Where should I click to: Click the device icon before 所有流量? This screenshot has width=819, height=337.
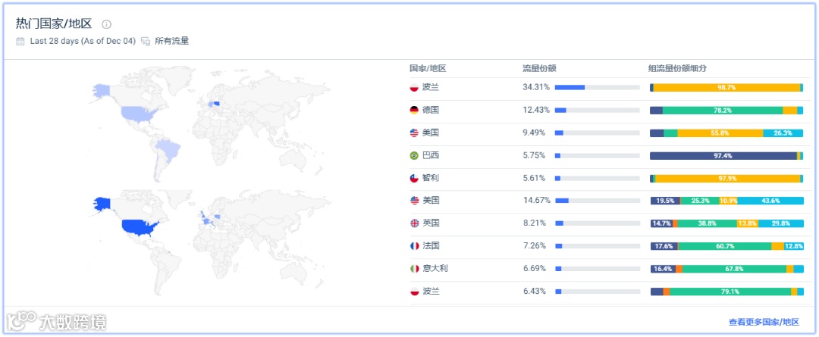click(x=146, y=41)
